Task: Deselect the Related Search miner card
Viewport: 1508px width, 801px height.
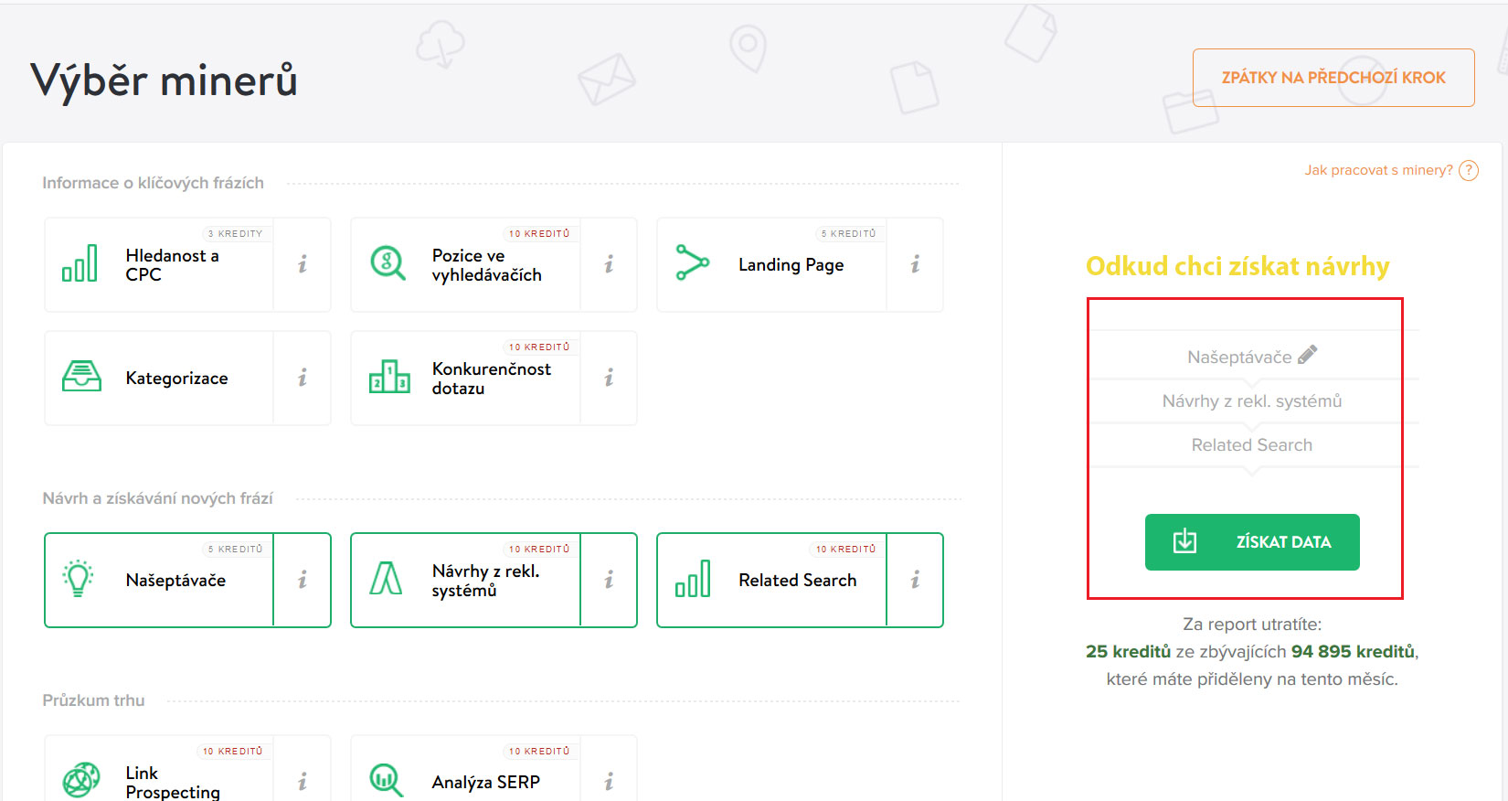Action: pos(772,581)
